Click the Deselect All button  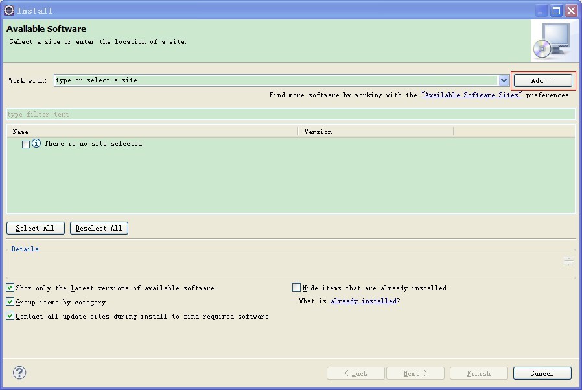click(99, 228)
